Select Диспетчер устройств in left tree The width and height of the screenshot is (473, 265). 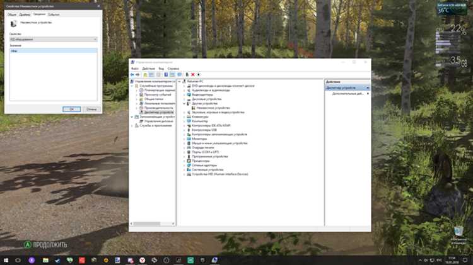point(159,112)
